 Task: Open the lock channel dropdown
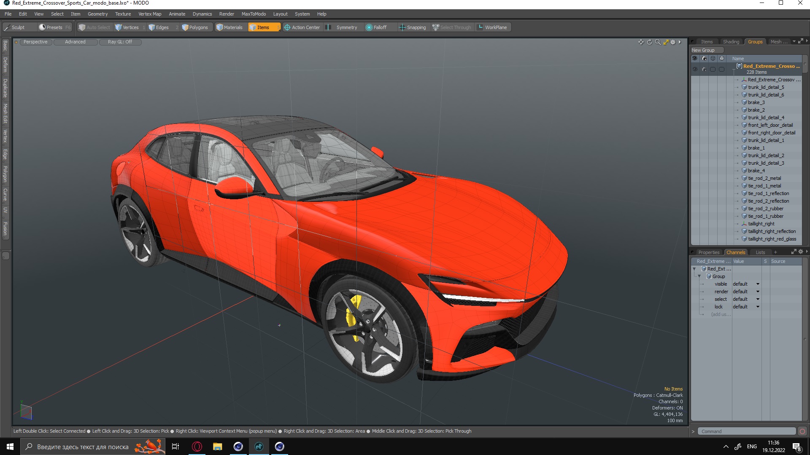758,307
